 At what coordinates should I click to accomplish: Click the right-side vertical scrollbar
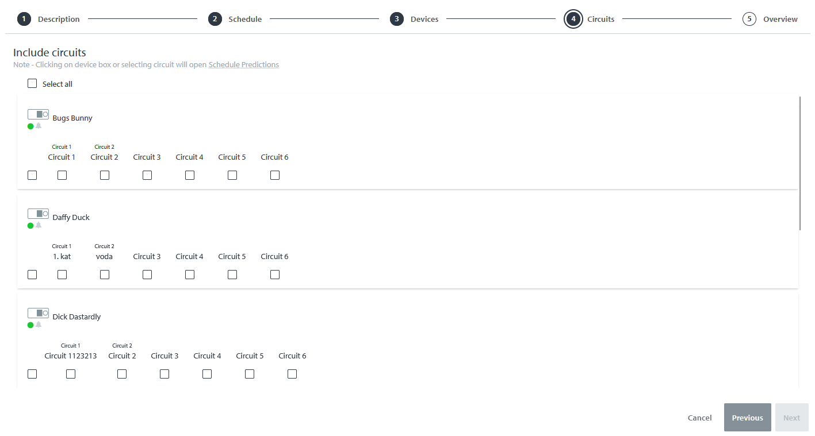pyautogui.click(x=800, y=161)
